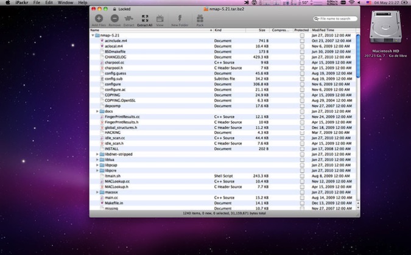This screenshot has height=255, width=411.
Task: Create a New Folder from toolbar
Action: pyautogui.click(x=180, y=19)
